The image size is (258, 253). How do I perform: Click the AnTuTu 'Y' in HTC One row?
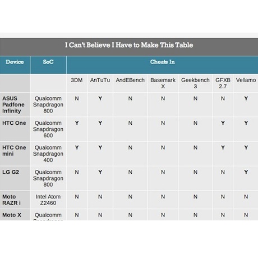[100, 123]
